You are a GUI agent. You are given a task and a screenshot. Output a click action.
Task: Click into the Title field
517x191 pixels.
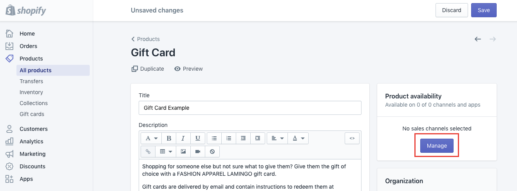coord(250,108)
